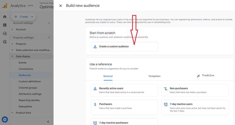Expand the Product links item

tap(12, 113)
